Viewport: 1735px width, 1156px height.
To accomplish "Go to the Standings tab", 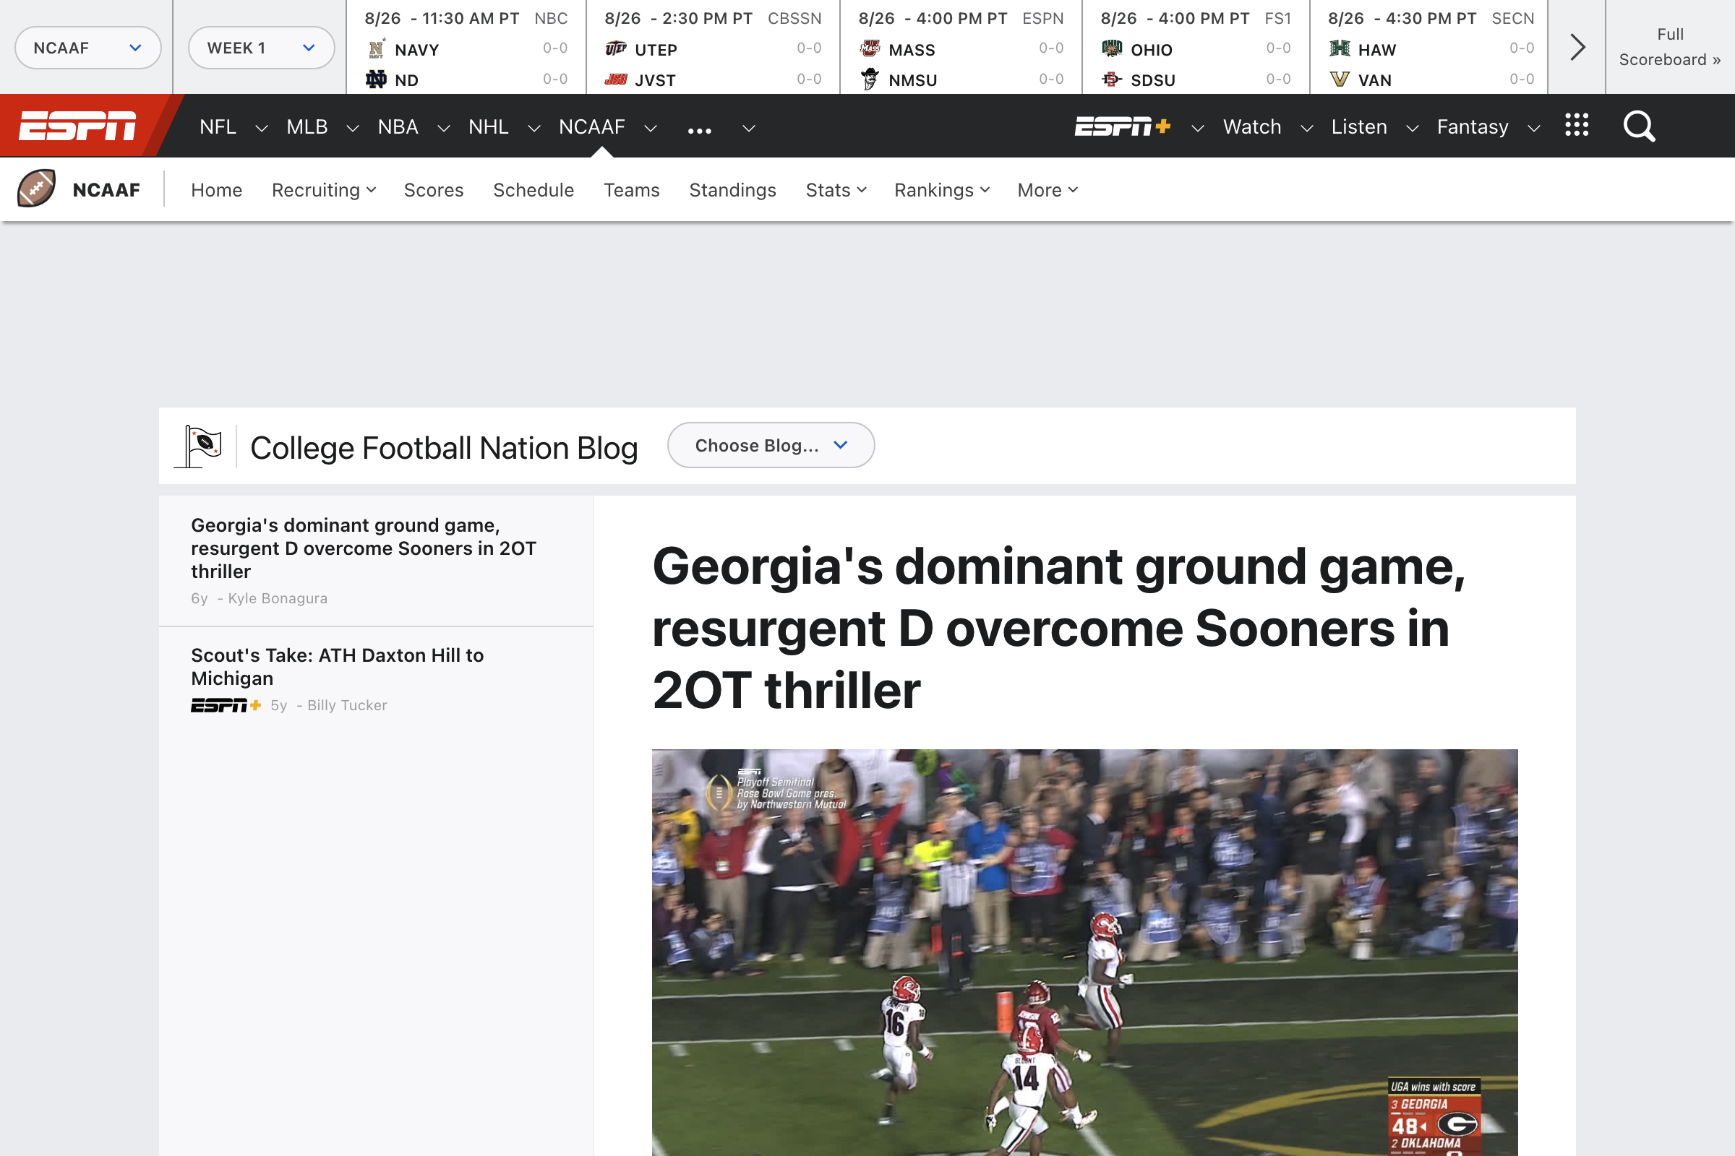I will 732,190.
